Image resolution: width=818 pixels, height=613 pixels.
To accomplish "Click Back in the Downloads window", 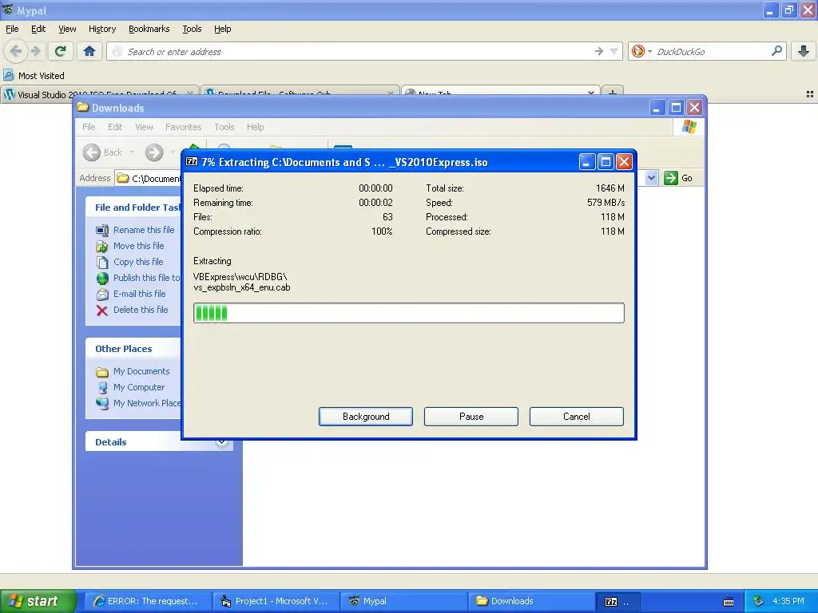I will click(x=103, y=152).
